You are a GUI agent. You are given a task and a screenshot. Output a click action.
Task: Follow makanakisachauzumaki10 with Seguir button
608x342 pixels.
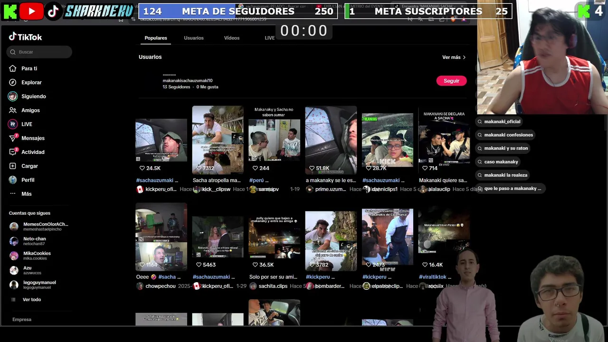coord(451,81)
